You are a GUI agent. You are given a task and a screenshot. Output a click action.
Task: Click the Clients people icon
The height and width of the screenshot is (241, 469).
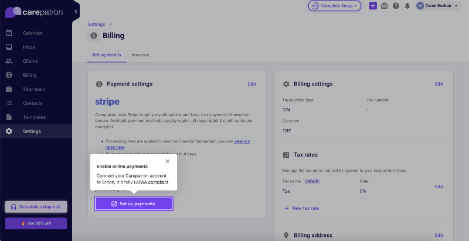click(x=9, y=61)
